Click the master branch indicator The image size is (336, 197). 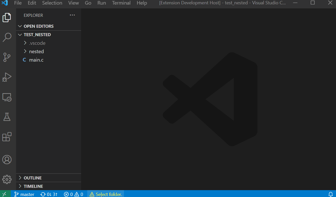pyautogui.click(x=24, y=194)
